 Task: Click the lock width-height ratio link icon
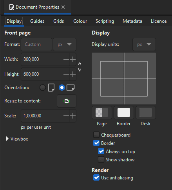pyautogui.click(x=80, y=67)
